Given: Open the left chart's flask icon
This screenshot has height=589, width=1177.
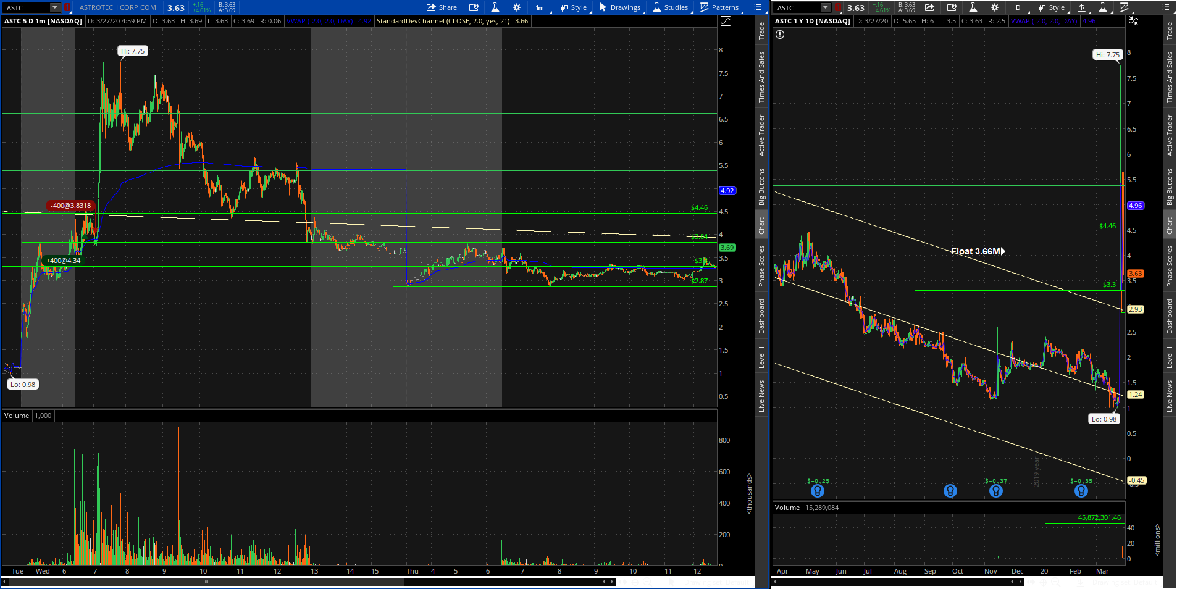Looking at the screenshot, I should coord(495,7).
